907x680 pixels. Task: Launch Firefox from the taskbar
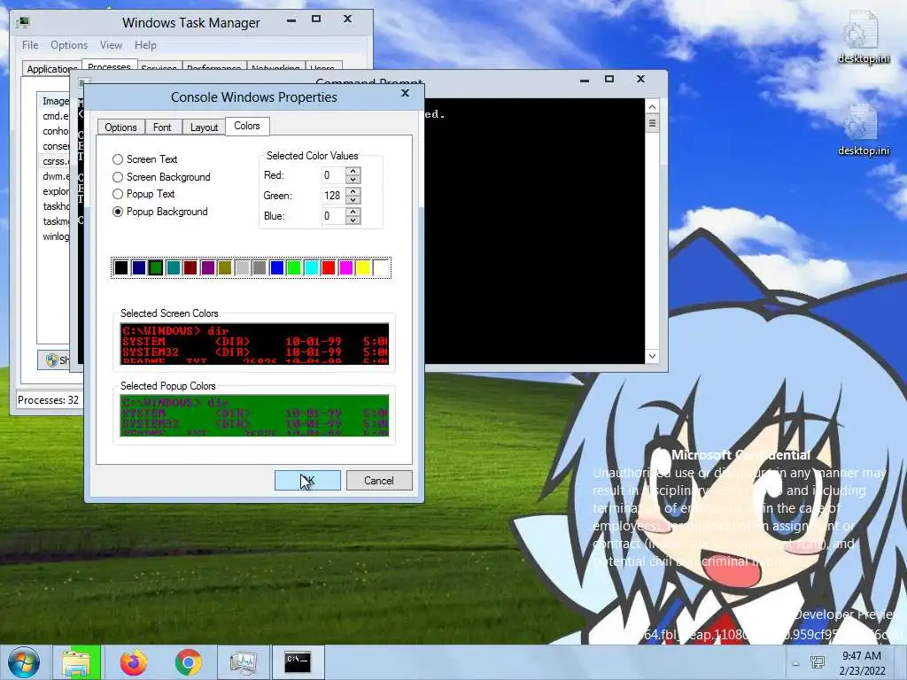[133, 662]
